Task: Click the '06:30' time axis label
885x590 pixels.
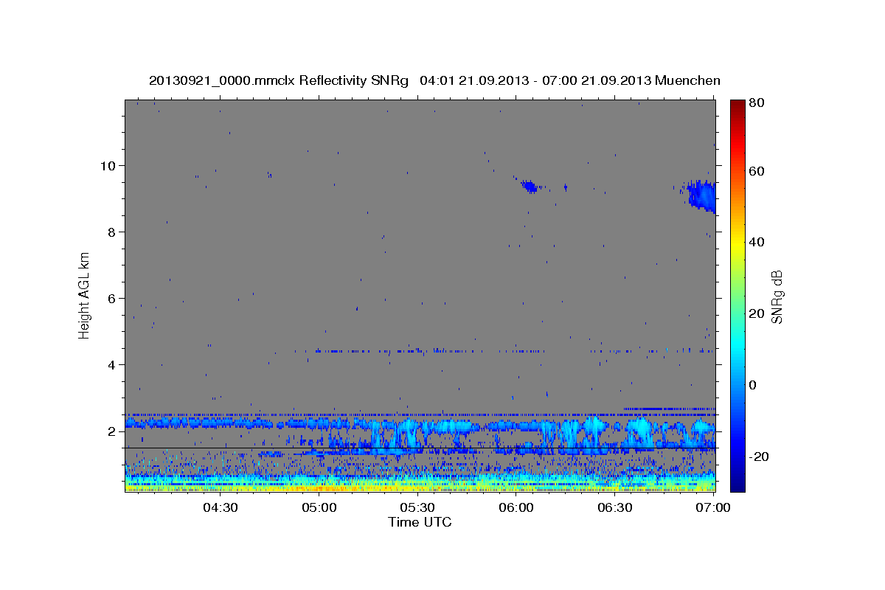Action: [615, 507]
